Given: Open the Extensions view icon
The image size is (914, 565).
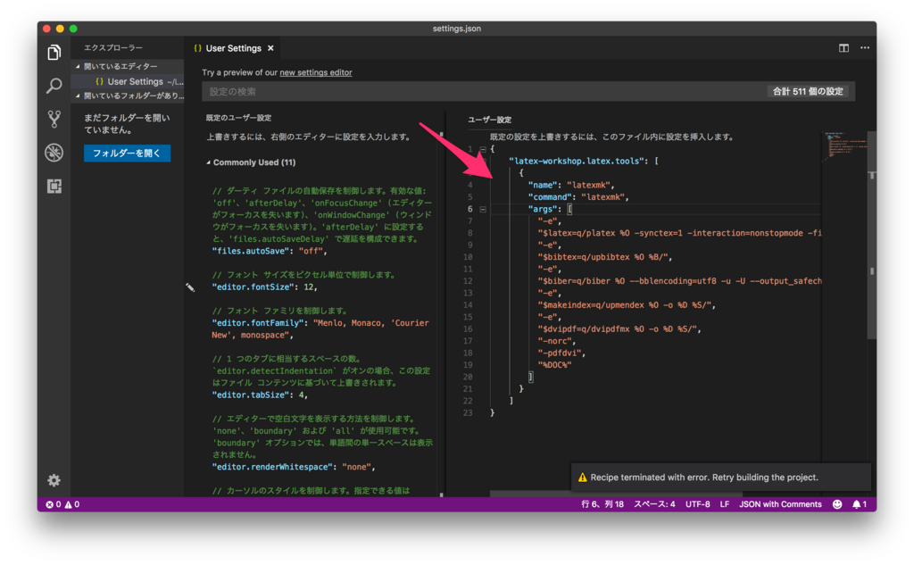Looking at the screenshot, I should pos(54,186).
